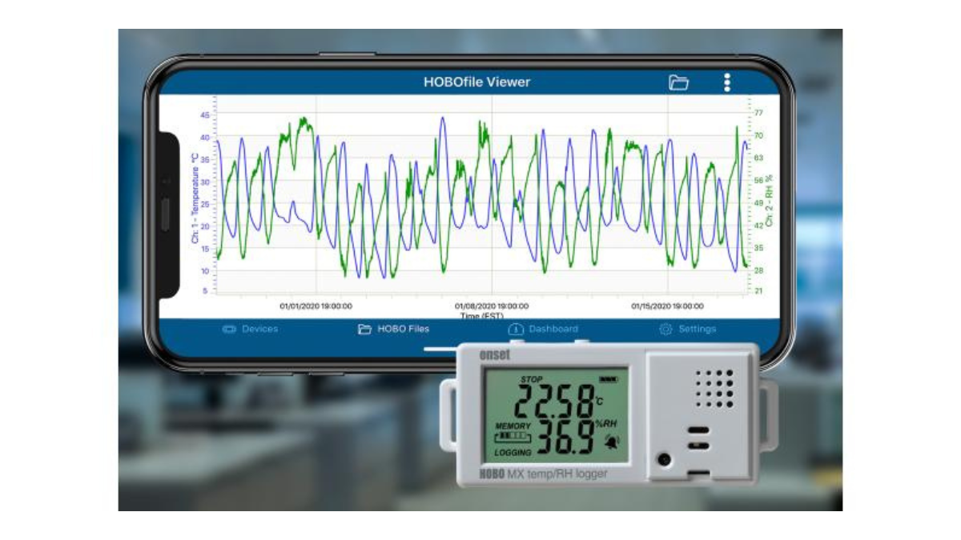Open the Settings tab
The width and height of the screenshot is (961, 540).
pyautogui.click(x=687, y=329)
